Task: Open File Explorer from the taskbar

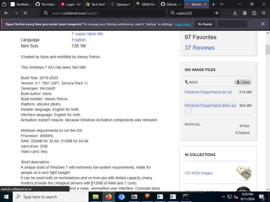Action: 95,197
